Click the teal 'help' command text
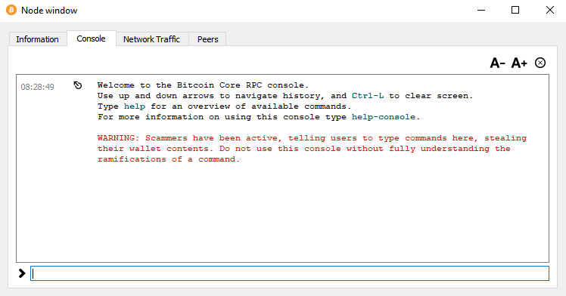Image resolution: width=566 pixels, height=296 pixels. pyautogui.click(x=135, y=106)
